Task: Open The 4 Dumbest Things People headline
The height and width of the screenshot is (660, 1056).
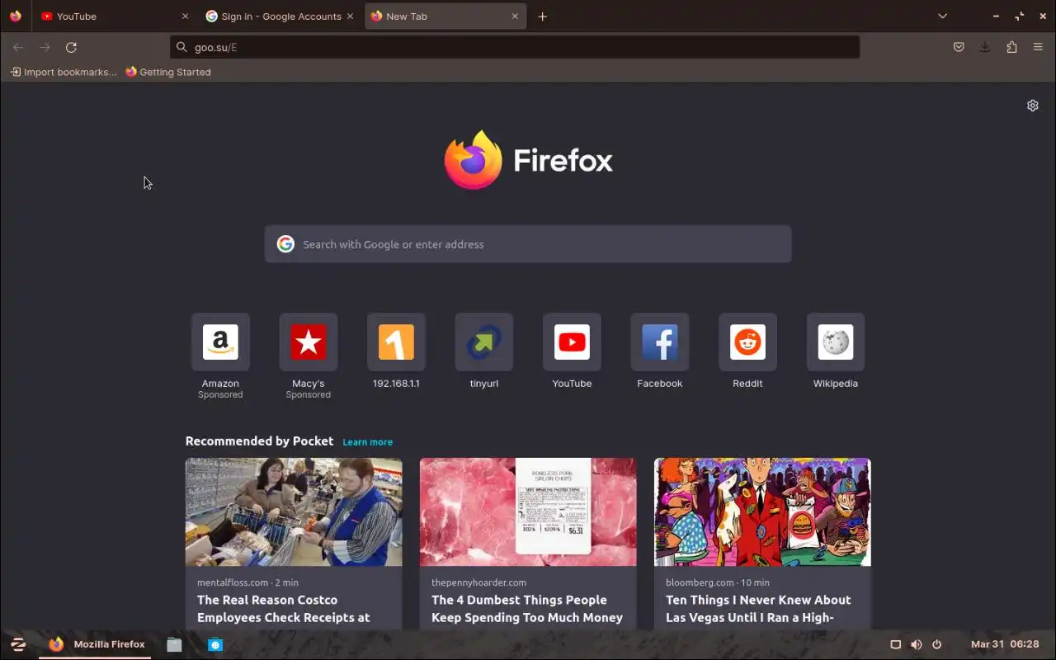Action: tap(527, 609)
